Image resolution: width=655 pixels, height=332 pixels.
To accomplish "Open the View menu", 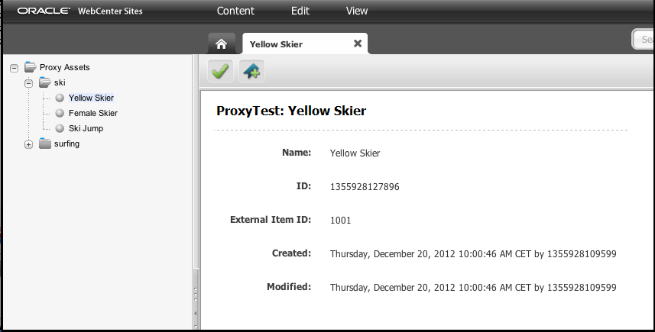I will pos(357,11).
